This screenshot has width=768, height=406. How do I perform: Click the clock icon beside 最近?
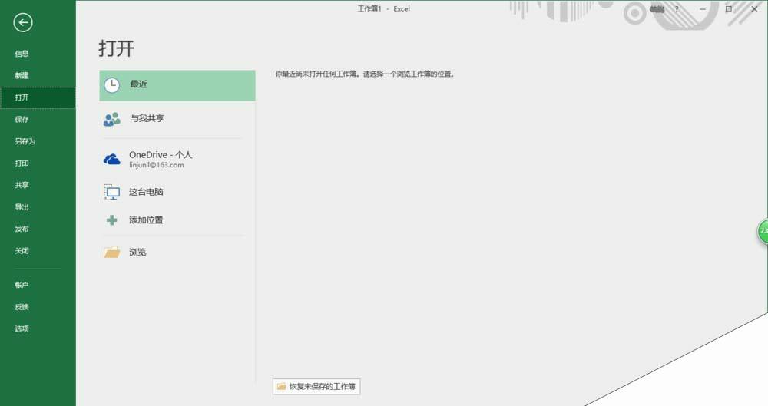coord(111,85)
